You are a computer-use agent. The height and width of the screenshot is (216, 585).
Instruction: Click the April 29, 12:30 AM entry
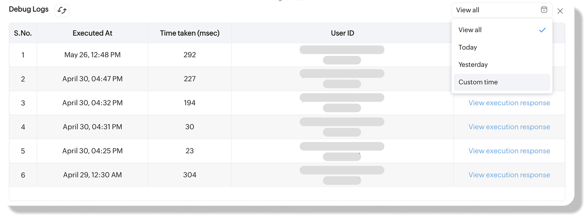click(92, 175)
